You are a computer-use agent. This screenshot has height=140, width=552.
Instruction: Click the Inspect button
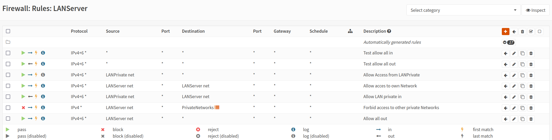click(535, 10)
